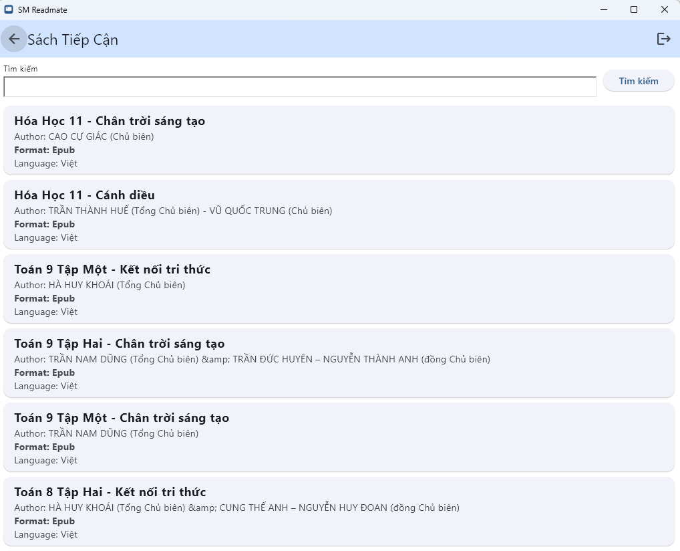Screen dimensions: 680x551
Task: Click author line HÀ HUY KHOÁI & CUNG THẾ ANH
Action: pos(236,508)
